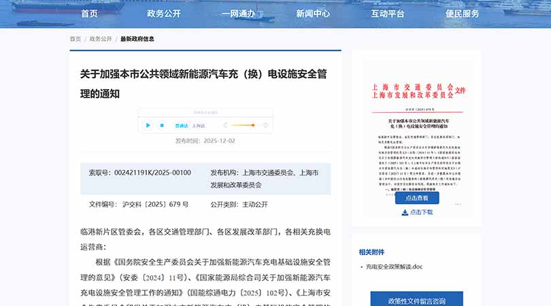Select 普通话 reading language

[182, 126]
